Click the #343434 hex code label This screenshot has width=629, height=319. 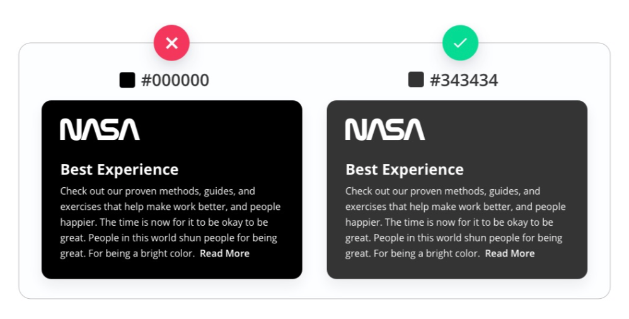point(464,81)
